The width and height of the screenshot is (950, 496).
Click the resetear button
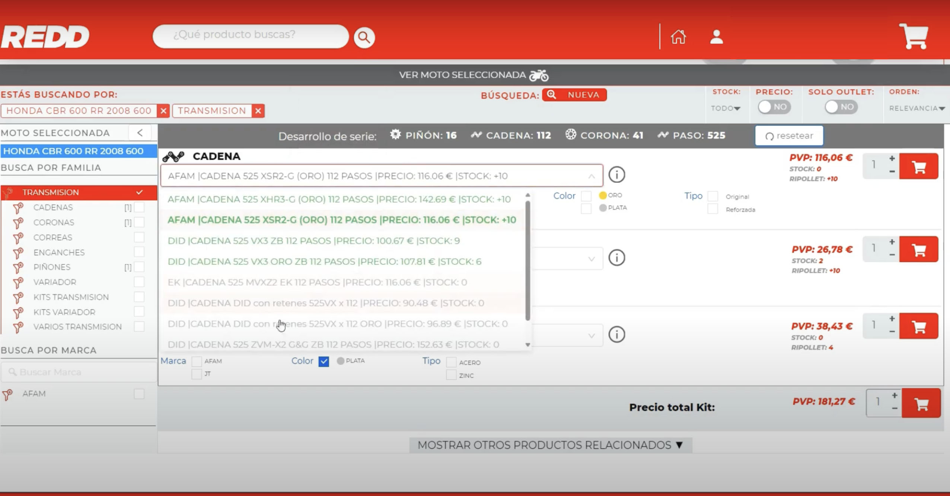point(789,136)
